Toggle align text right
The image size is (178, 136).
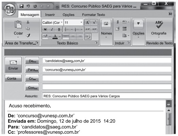point(80,36)
